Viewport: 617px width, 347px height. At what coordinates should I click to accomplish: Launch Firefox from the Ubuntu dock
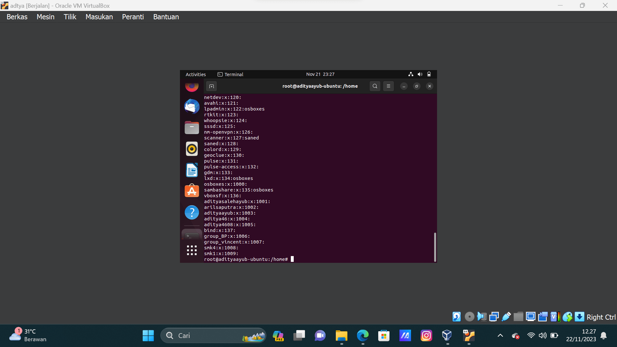(192, 86)
